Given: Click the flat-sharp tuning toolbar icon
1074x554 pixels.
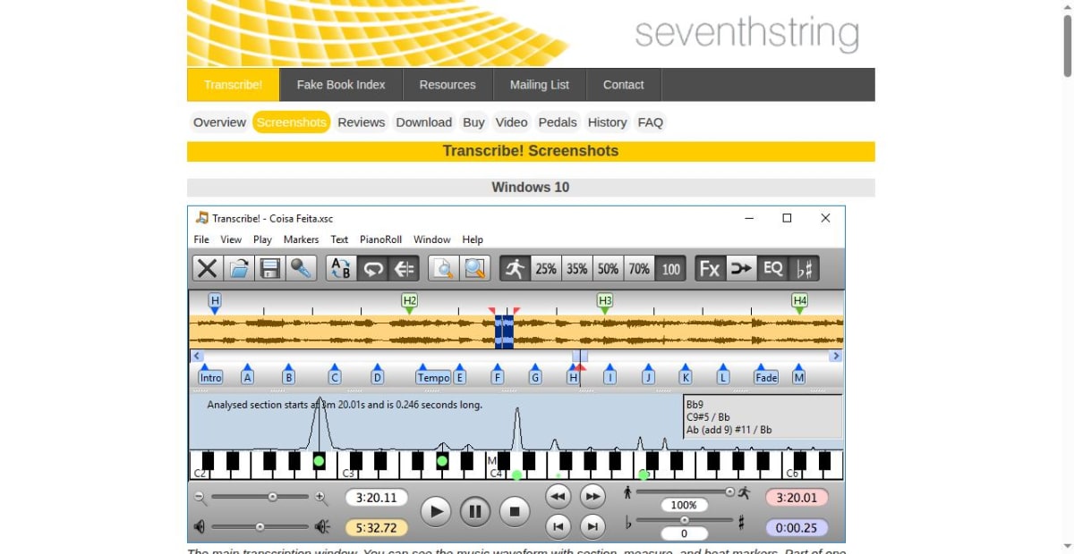Looking at the screenshot, I should (804, 268).
